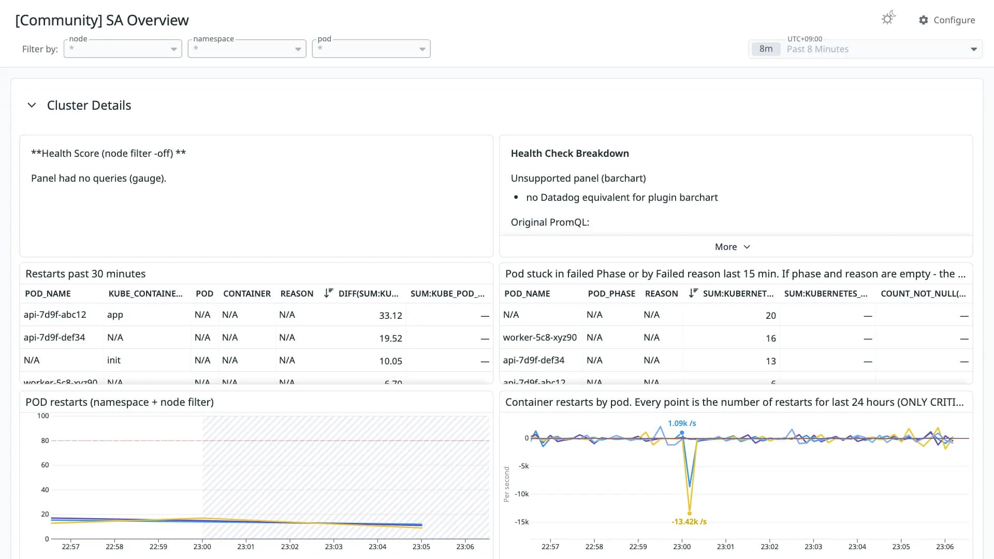Expand Health Check Breakdown with More

(x=732, y=247)
